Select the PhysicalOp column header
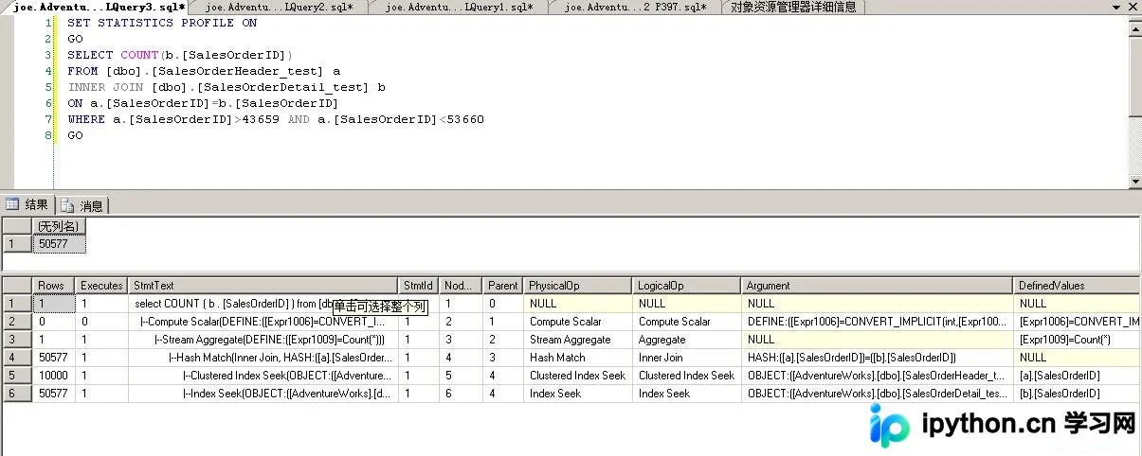 click(x=577, y=285)
